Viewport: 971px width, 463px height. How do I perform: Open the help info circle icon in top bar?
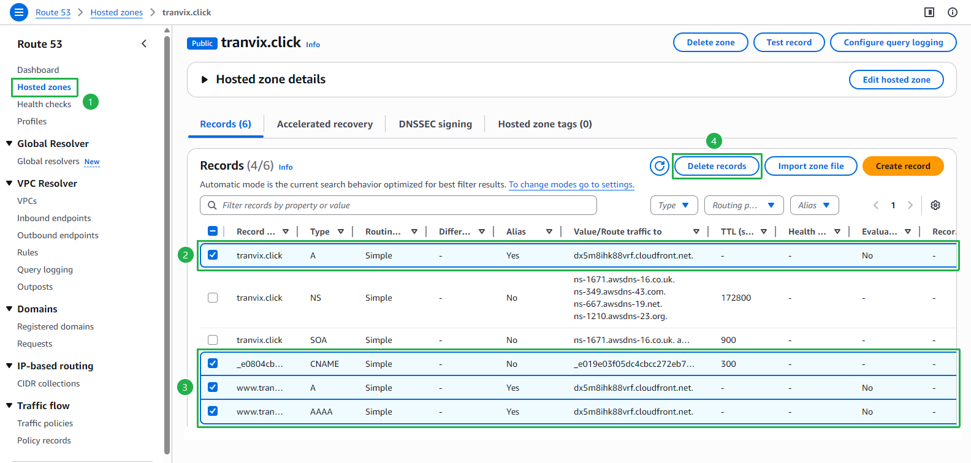click(x=953, y=12)
